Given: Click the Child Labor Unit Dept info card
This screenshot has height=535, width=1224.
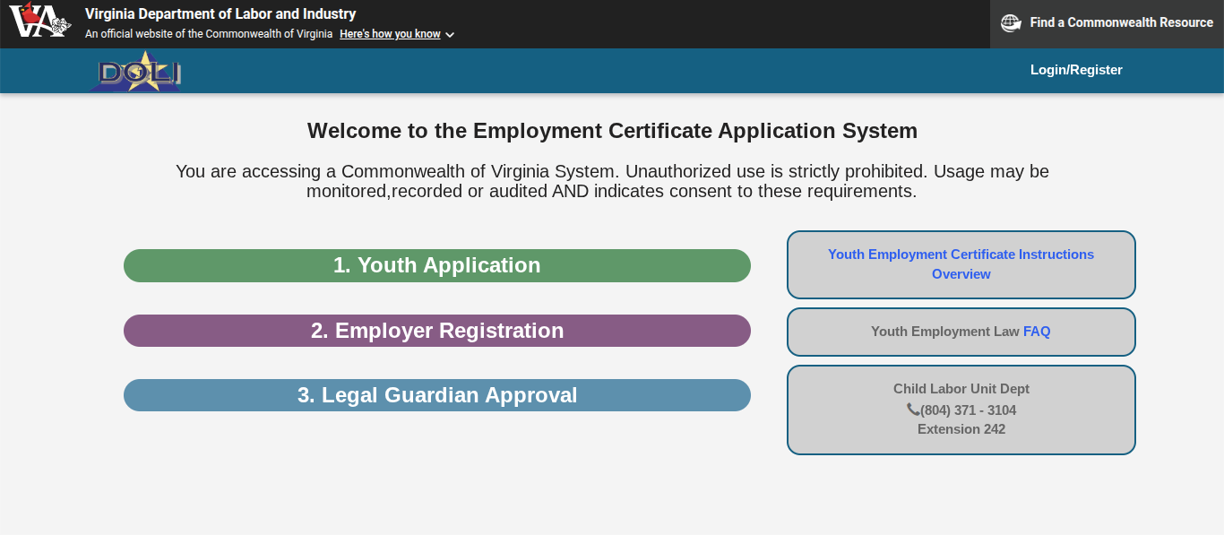Looking at the screenshot, I should coord(961,410).
